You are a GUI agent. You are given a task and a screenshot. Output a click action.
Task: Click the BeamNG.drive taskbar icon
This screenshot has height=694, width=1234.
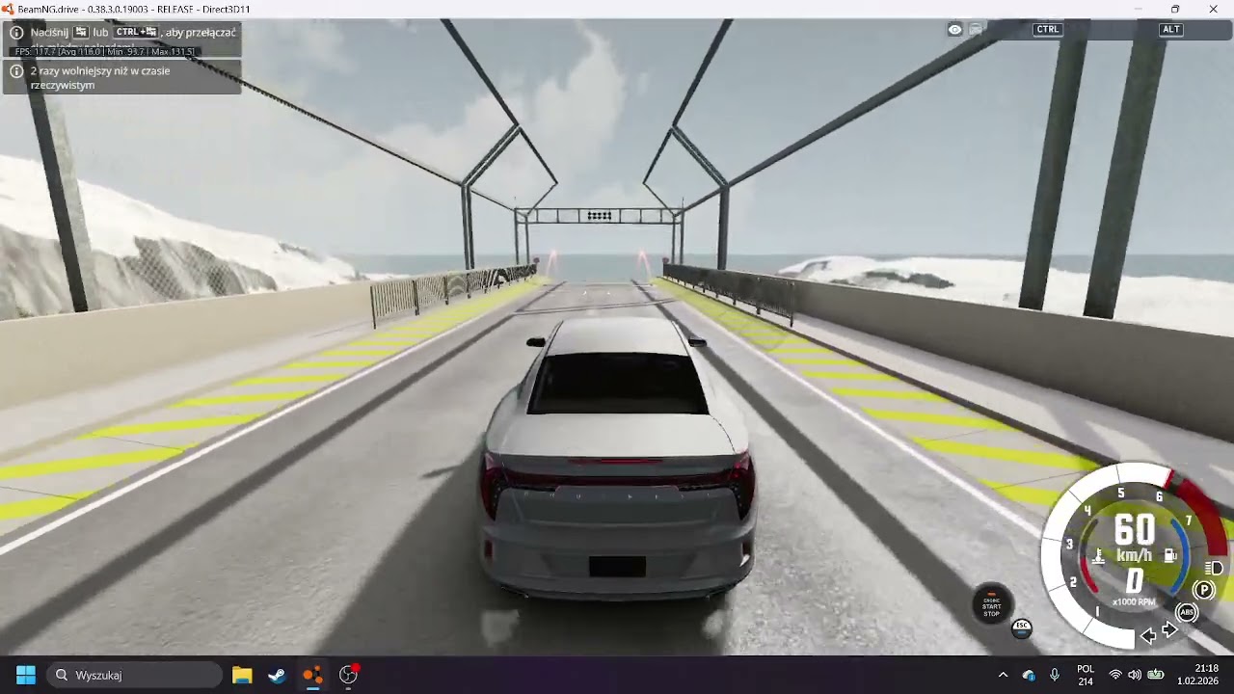[312, 675]
